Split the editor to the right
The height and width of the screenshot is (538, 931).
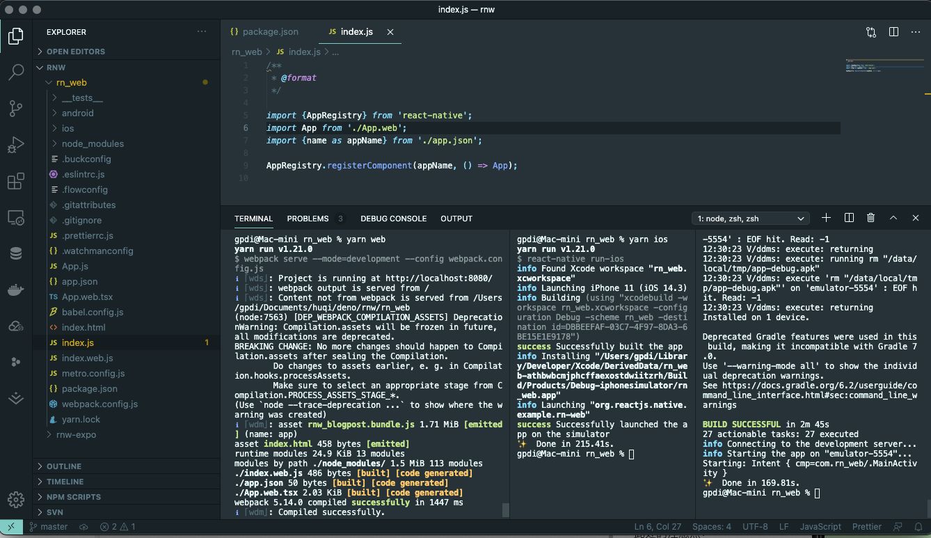[x=893, y=31]
